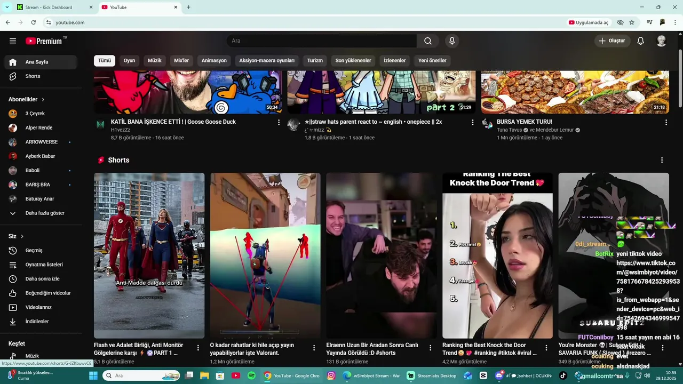The width and height of the screenshot is (683, 384).
Task: Open options for Goose Goose Duck video
Action: [279, 122]
